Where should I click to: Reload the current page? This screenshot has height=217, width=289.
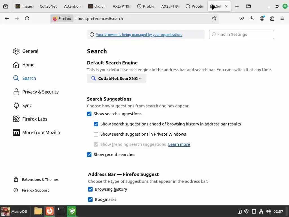click(x=27, y=18)
